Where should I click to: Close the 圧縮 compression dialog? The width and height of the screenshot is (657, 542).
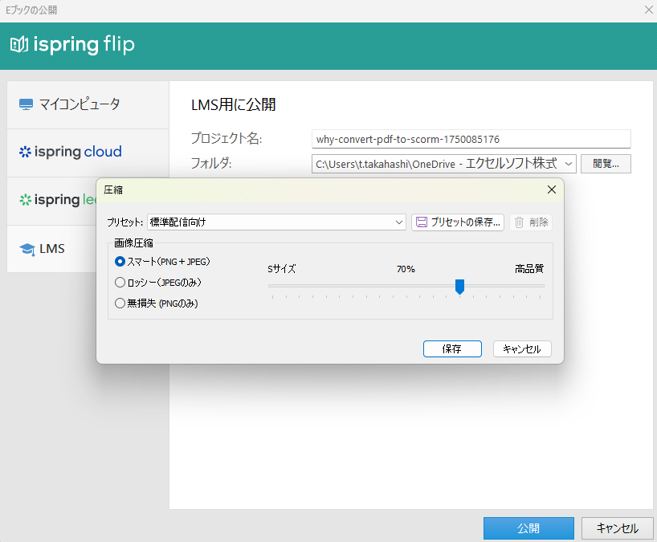point(552,189)
